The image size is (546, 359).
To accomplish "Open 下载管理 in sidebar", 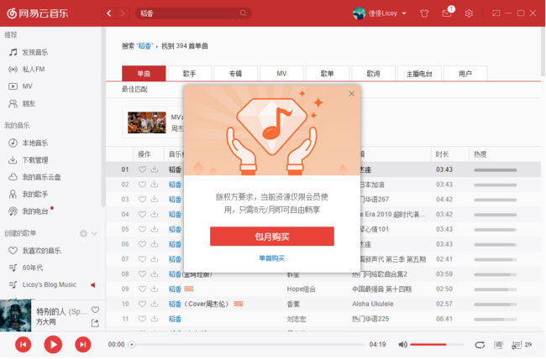I will point(34,160).
